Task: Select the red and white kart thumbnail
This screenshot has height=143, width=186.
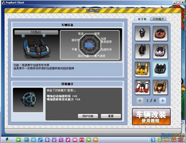Action: 142,87
